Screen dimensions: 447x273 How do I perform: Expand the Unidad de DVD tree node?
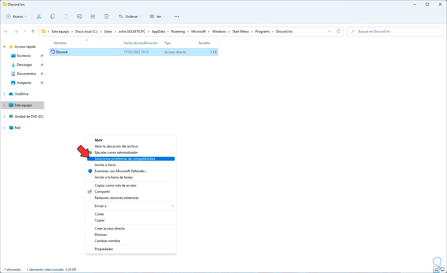point(4,117)
